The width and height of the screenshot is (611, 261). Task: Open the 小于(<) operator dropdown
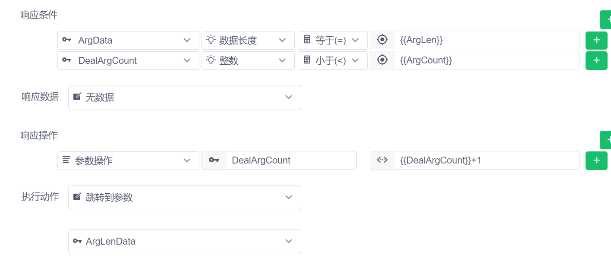point(332,60)
